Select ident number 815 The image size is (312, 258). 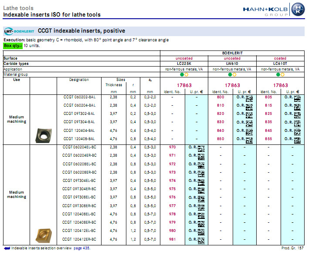[x=268, y=105]
